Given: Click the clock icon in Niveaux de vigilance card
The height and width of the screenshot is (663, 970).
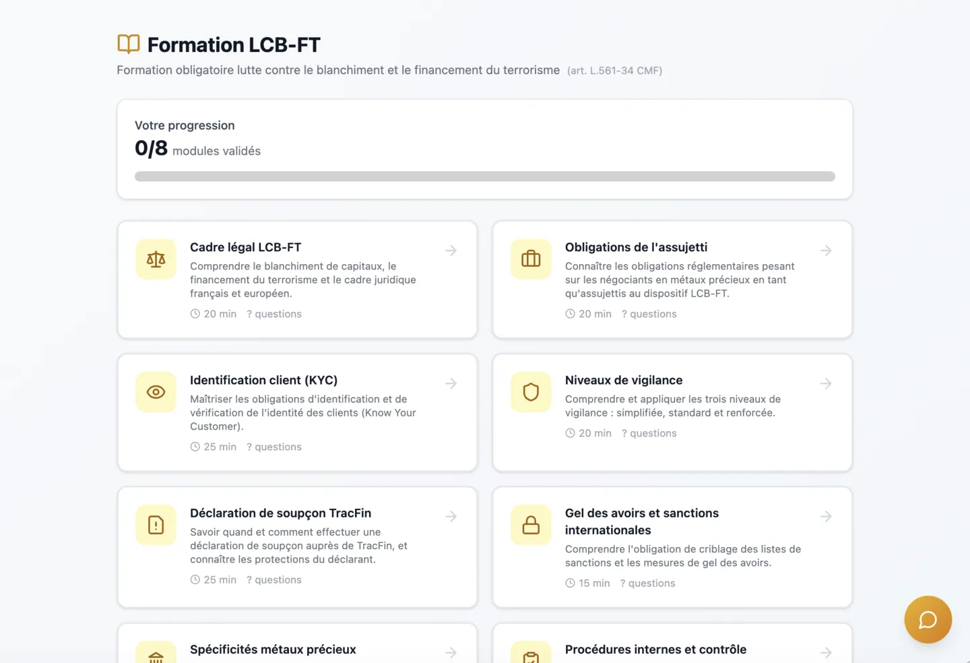Looking at the screenshot, I should 570,433.
